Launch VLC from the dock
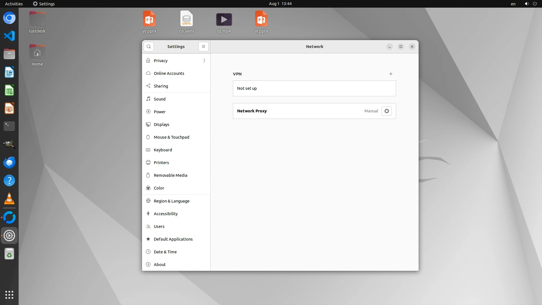The height and width of the screenshot is (305, 542). point(9,199)
